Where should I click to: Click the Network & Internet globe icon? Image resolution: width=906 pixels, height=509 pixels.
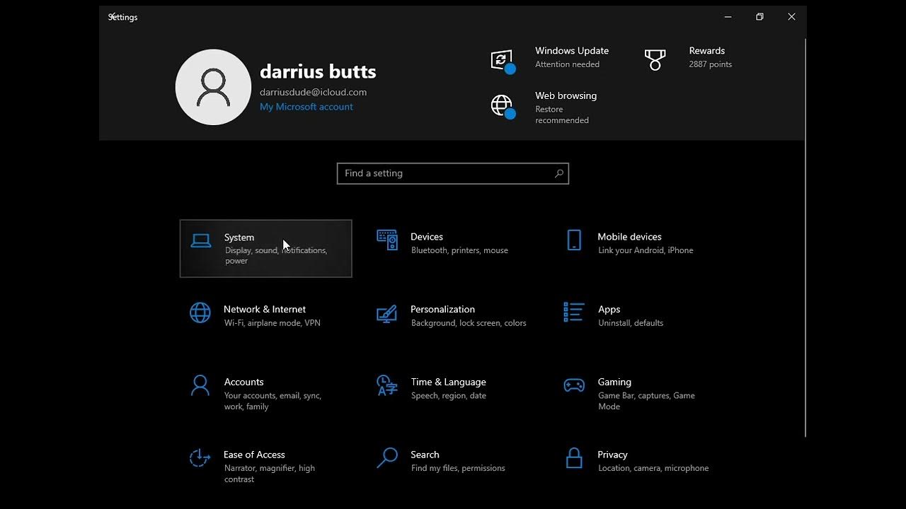pos(200,312)
